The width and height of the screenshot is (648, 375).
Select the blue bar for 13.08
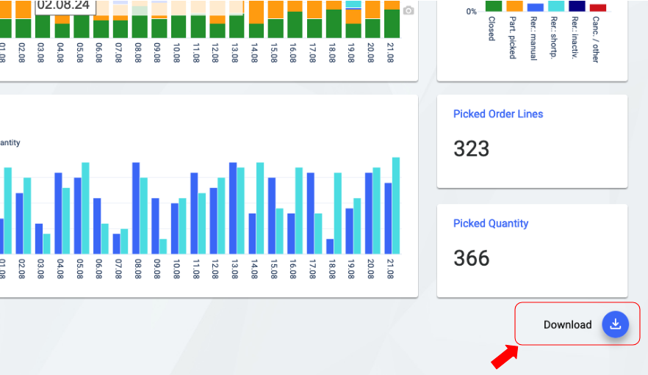pyautogui.click(x=233, y=208)
